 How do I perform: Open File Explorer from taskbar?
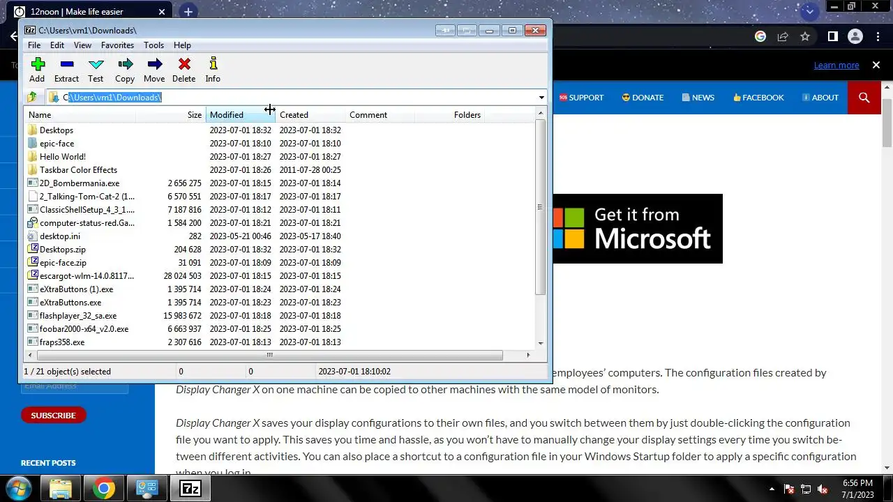click(x=61, y=489)
